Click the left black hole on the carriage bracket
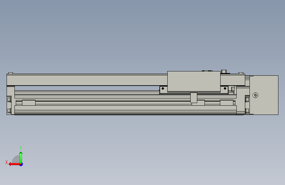Image resolution: width=285 pixels, height=185 pixels. click(x=163, y=89)
